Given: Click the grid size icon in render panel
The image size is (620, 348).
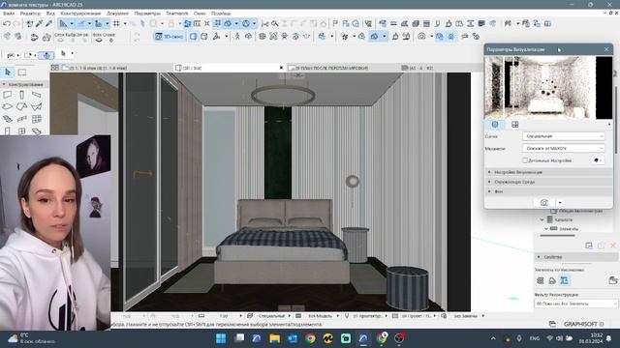Looking at the screenshot, I should click(514, 125).
